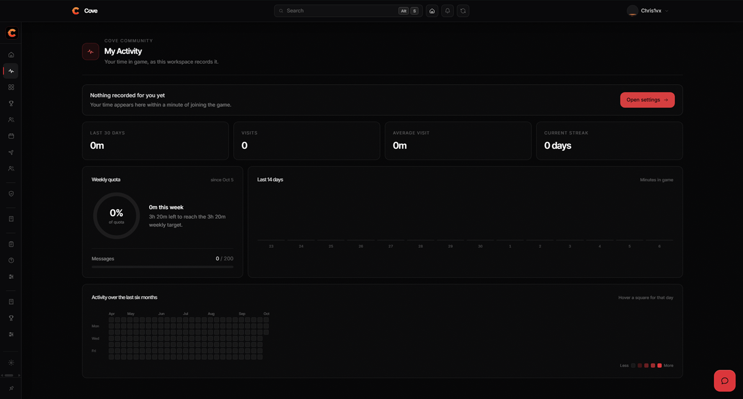Image resolution: width=743 pixels, height=399 pixels.
Task: Click the Cove brand name in the top bar
Action: coord(91,11)
